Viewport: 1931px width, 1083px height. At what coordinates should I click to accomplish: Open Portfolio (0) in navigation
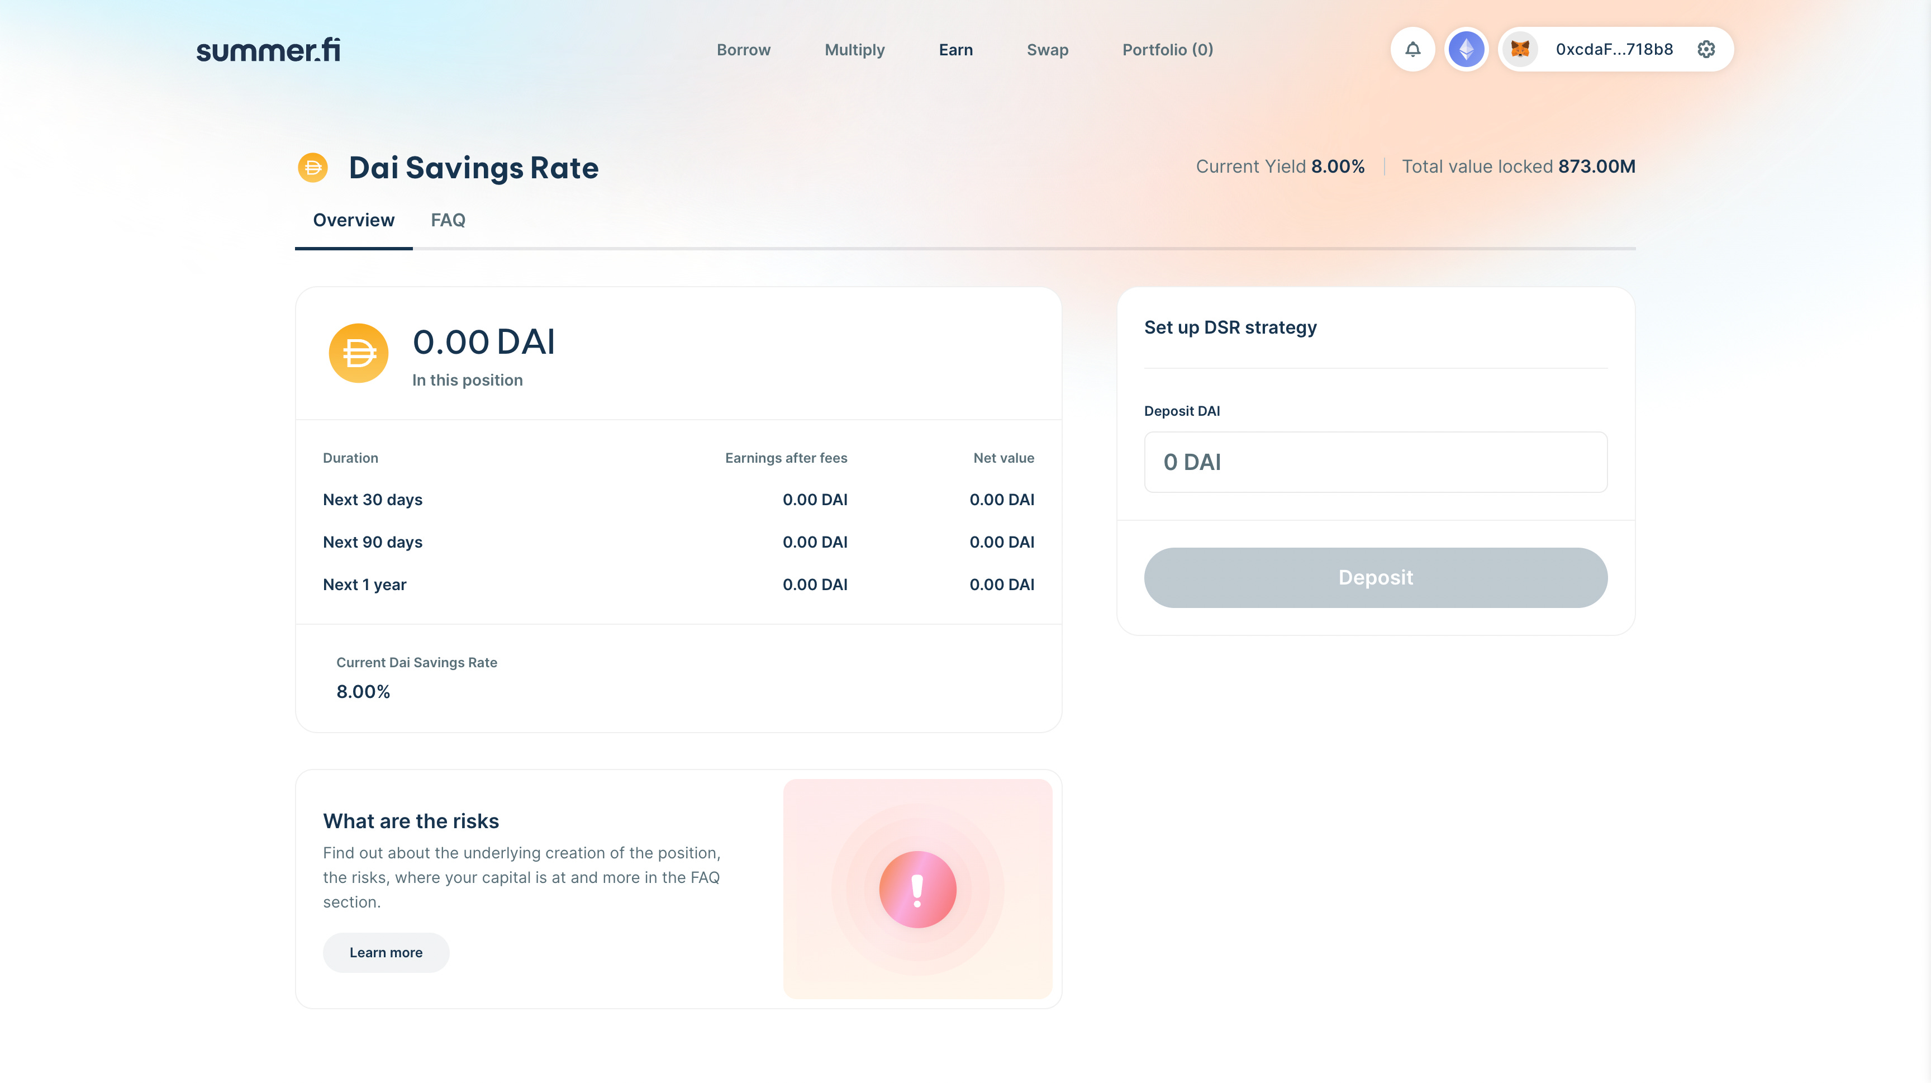(1168, 50)
